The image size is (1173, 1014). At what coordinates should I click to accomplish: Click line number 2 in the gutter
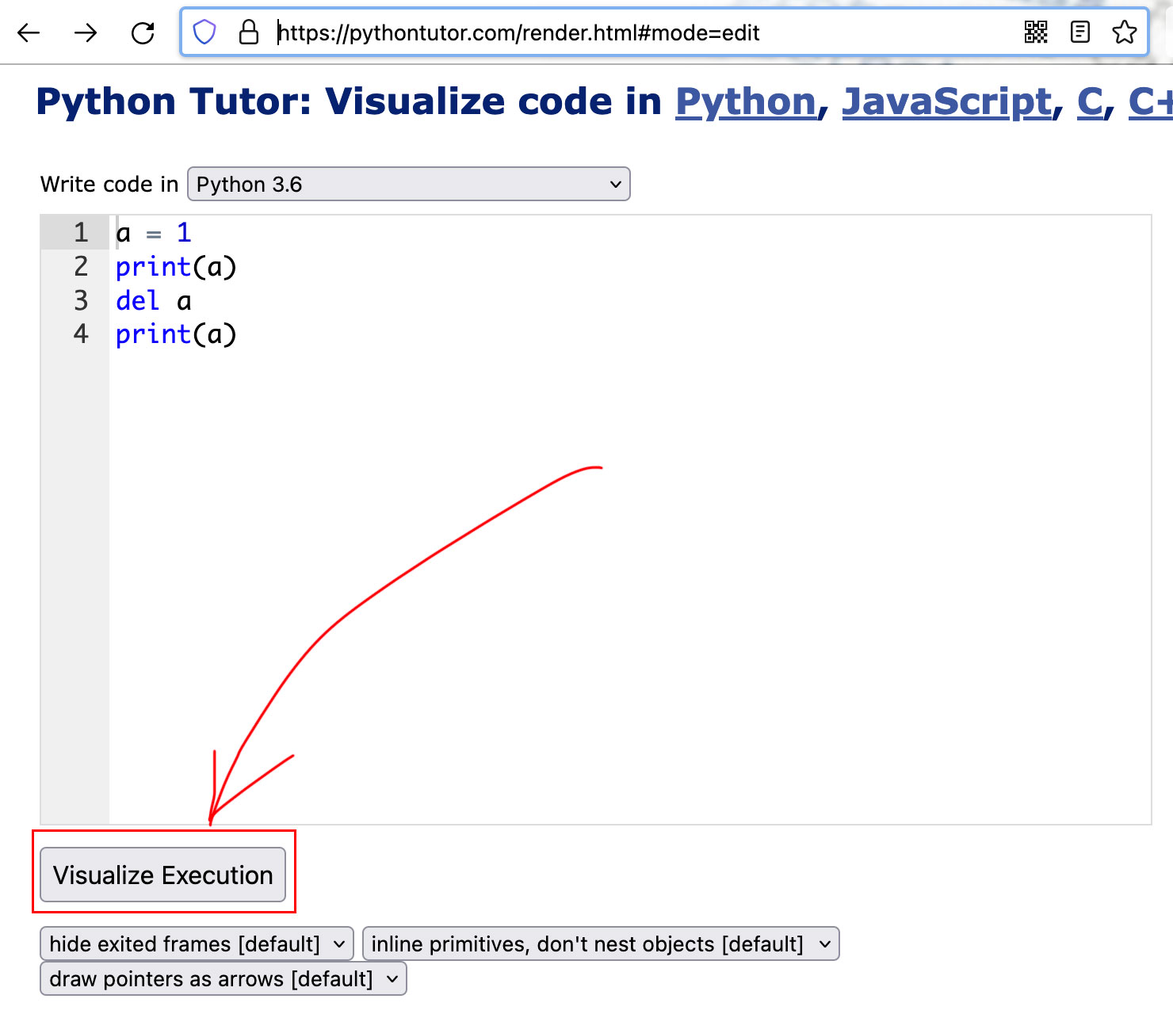coord(81,267)
